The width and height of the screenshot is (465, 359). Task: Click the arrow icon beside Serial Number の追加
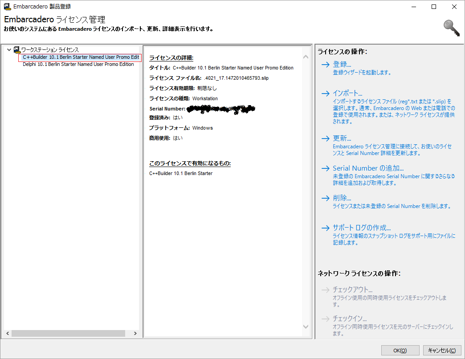coord(325,168)
